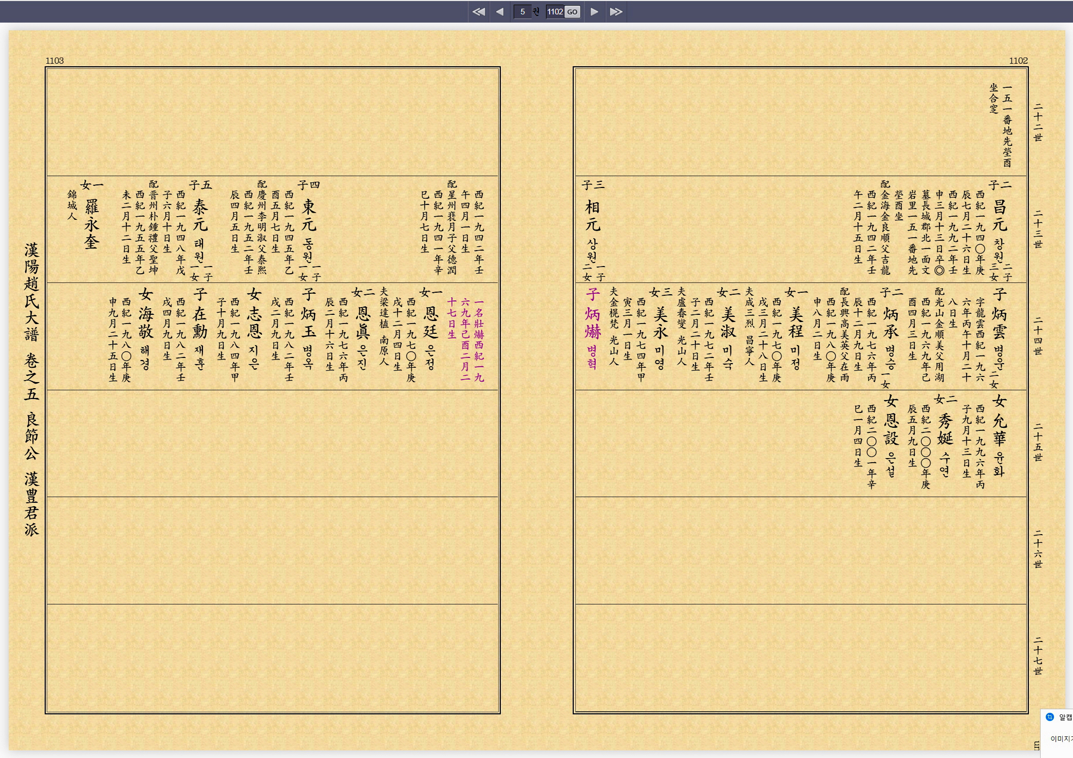This screenshot has height=758, width=1073.
Task: Click the 昌元 name entry
Action: pyautogui.click(x=1000, y=216)
